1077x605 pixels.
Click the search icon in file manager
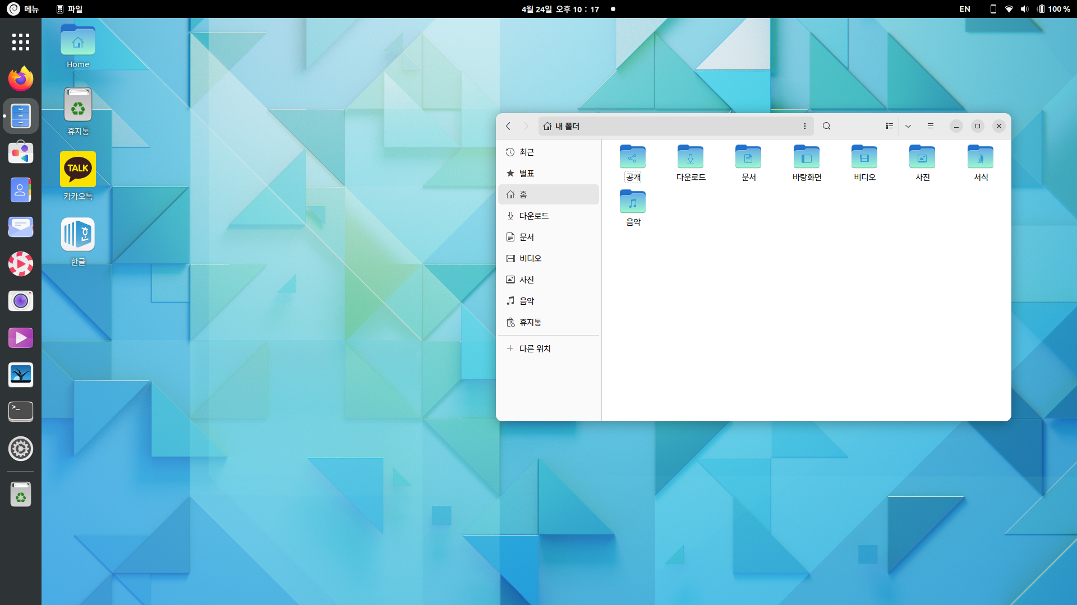click(x=826, y=126)
